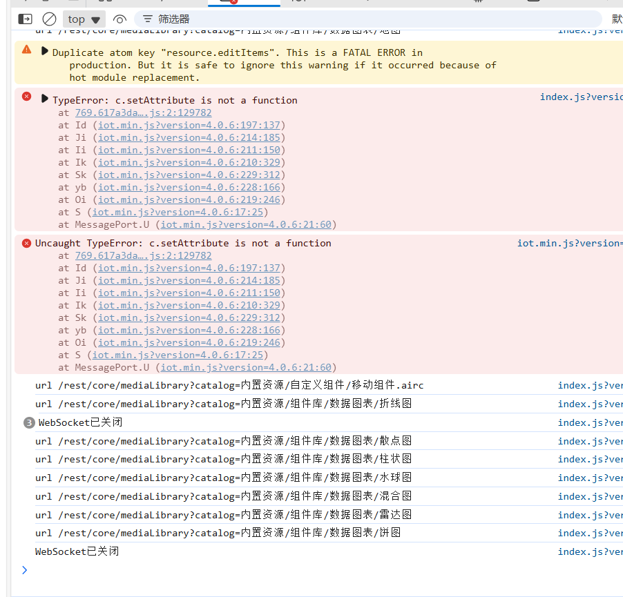Open iot.min.js 210:329 link in Uncaught stack
The width and height of the screenshot is (623, 597).
click(x=189, y=306)
